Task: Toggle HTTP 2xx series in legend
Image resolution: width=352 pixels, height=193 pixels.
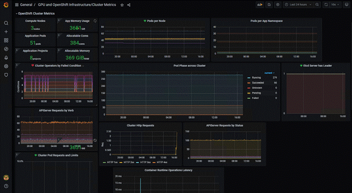Action: tap(129, 162)
